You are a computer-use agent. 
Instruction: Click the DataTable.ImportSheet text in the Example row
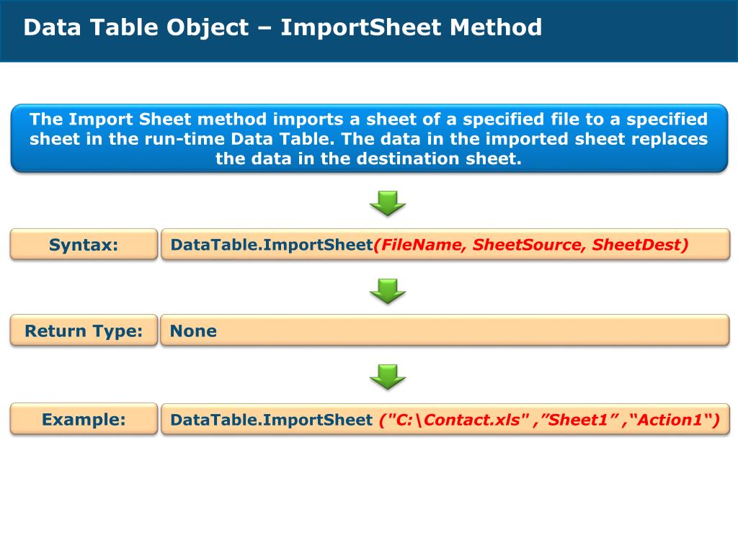click(272, 420)
